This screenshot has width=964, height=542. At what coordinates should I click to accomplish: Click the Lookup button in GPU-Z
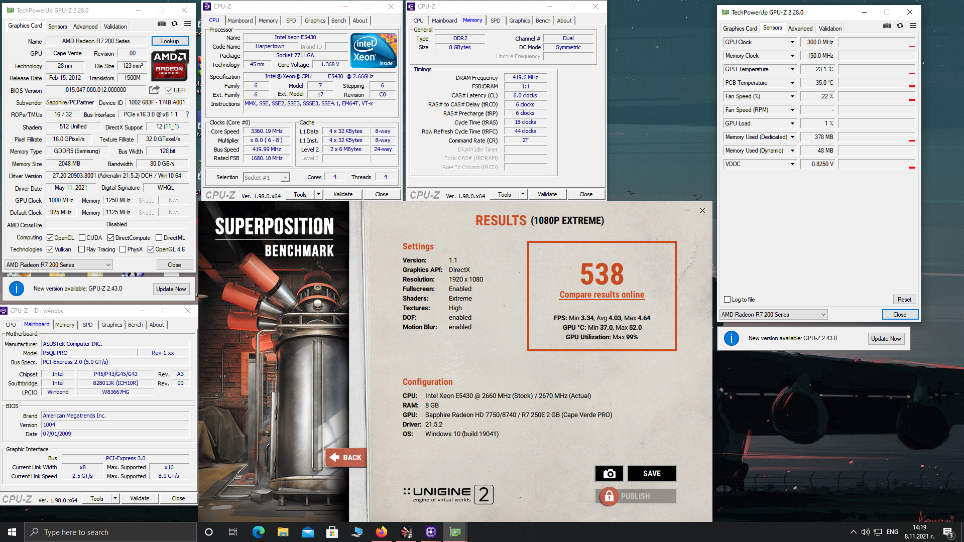170,41
